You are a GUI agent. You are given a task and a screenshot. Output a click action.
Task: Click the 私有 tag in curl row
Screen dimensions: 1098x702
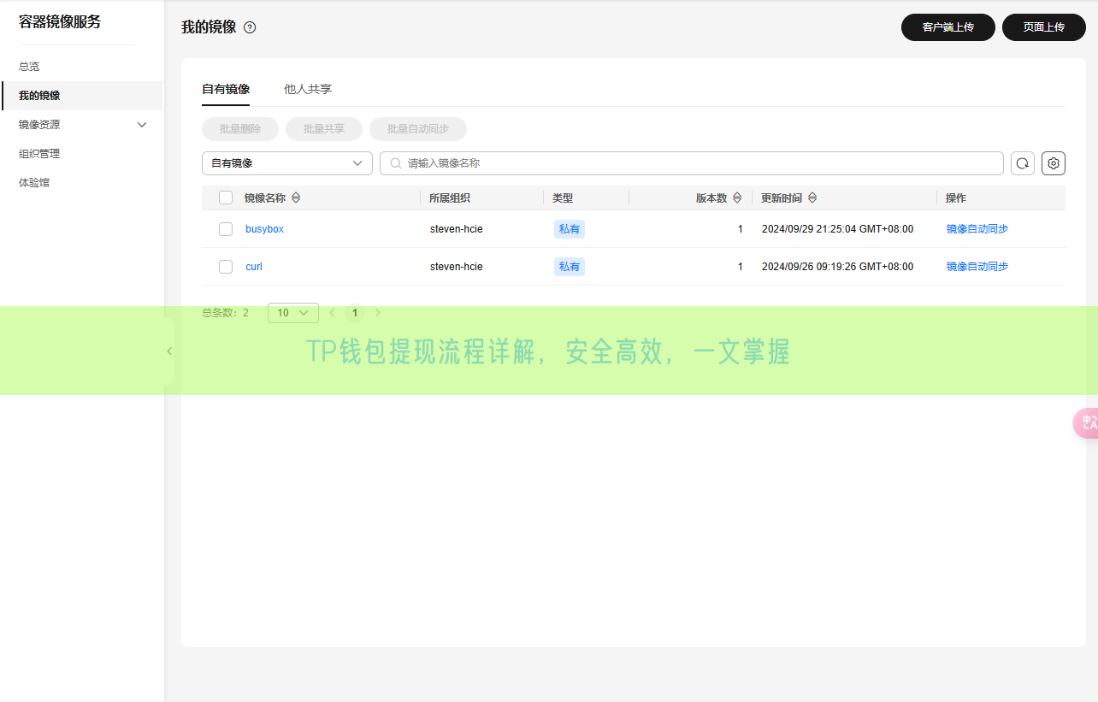pos(570,267)
